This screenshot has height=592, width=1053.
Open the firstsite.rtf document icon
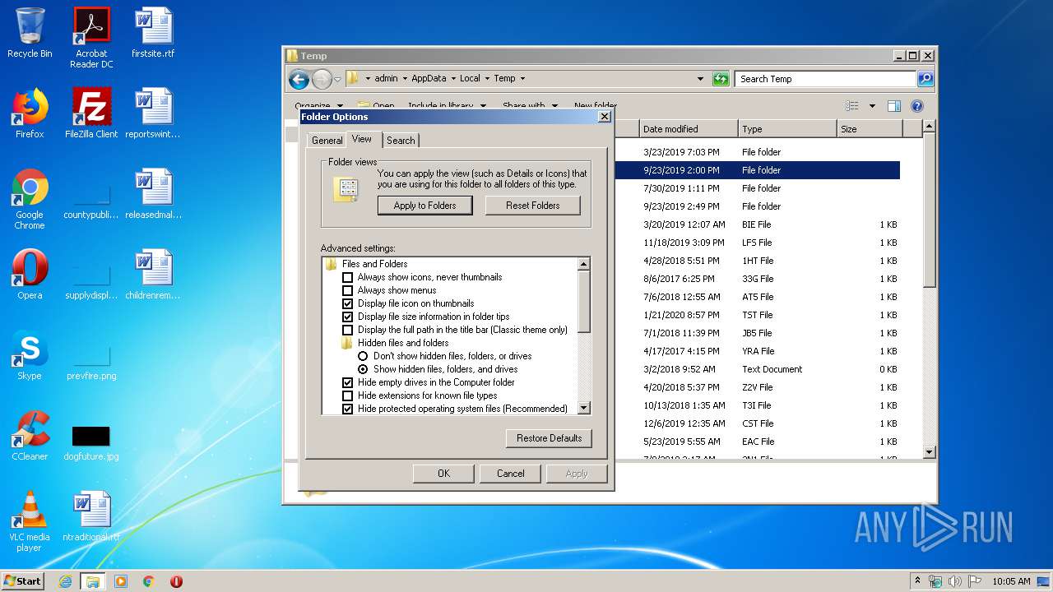(153, 33)
